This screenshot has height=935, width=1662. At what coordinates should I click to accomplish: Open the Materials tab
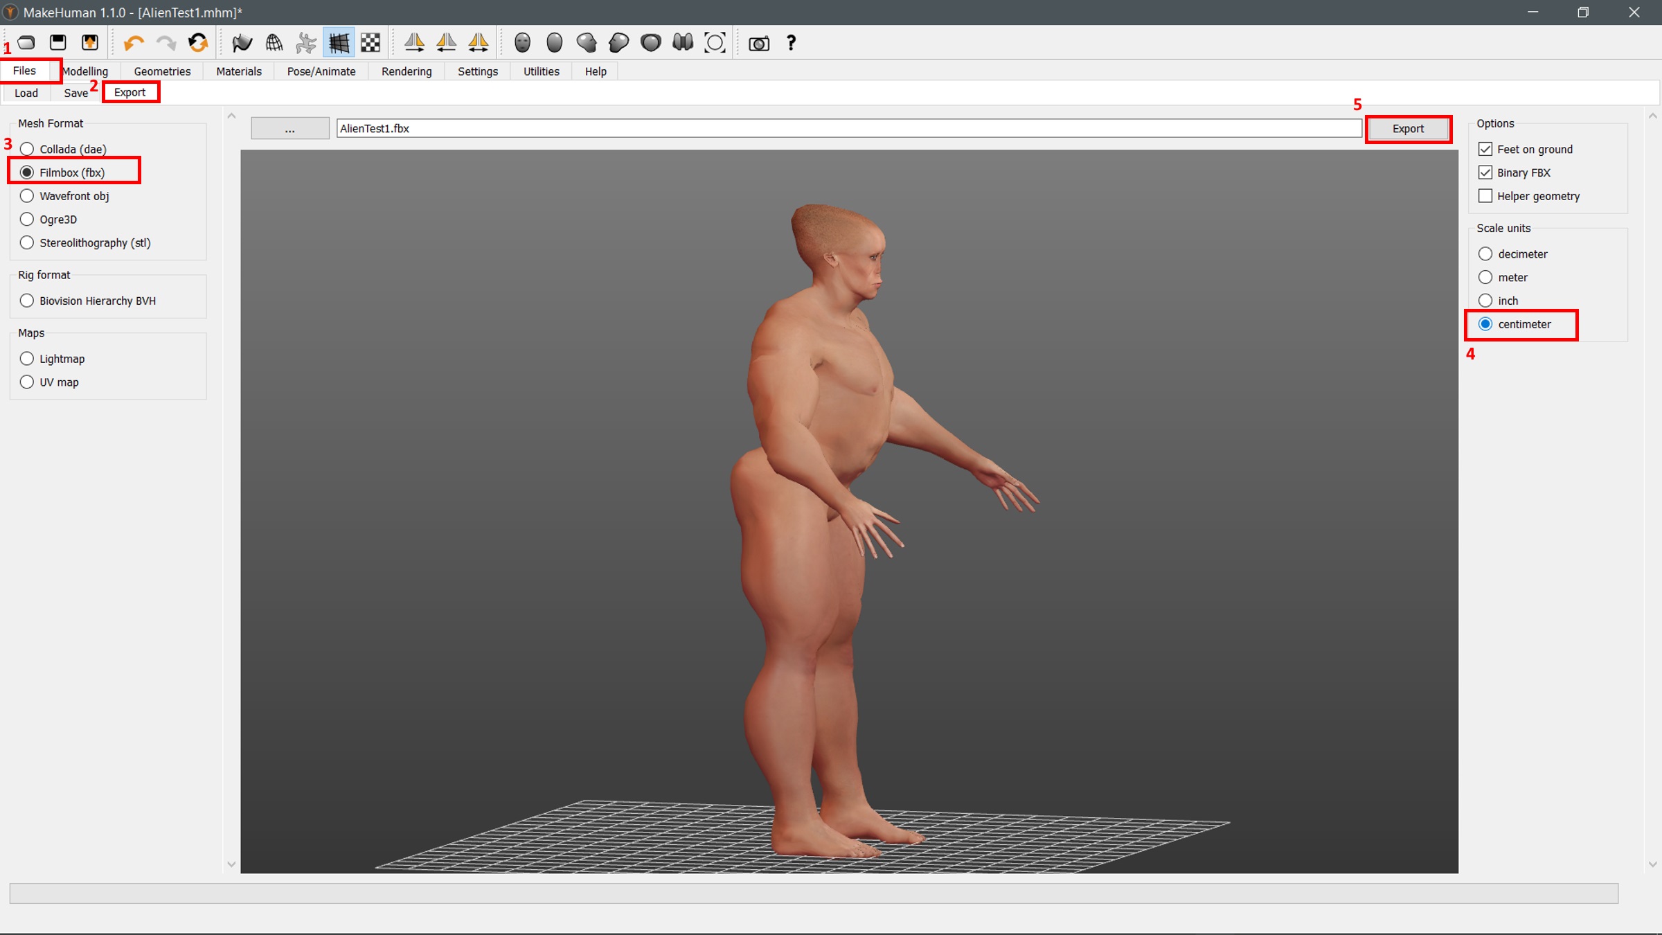[239, 71]
